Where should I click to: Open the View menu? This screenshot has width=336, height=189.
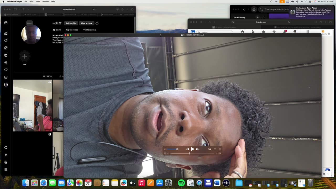[38, 2]
